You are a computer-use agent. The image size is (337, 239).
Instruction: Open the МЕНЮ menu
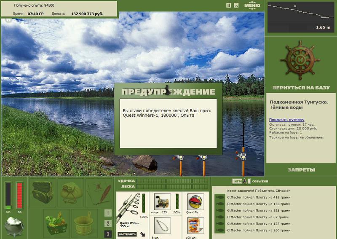point(252,5)
